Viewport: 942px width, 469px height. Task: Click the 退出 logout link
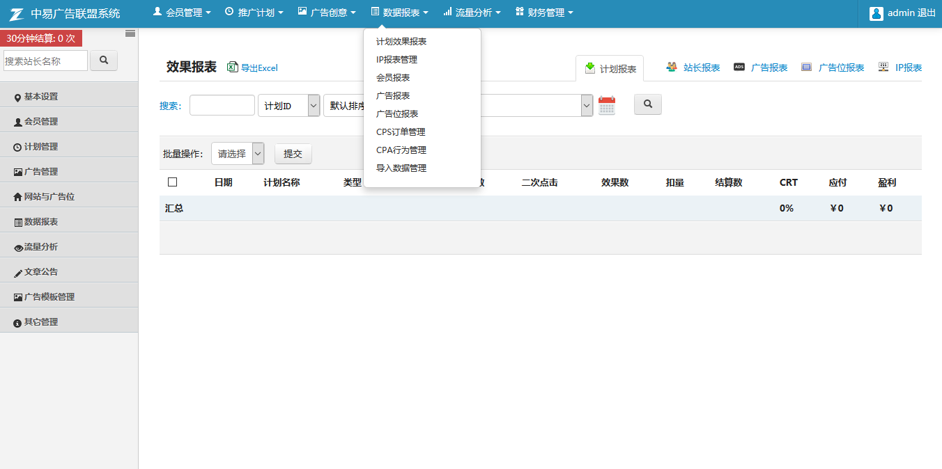coord(926,13)
